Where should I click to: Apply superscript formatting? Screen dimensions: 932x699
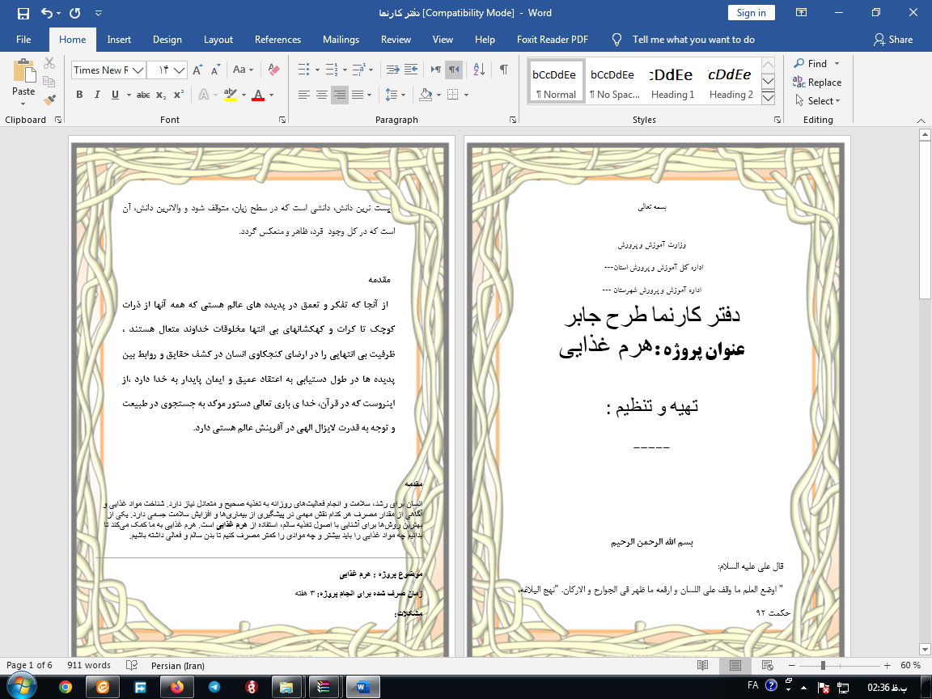pyautogui.click(x=179, y=95)
